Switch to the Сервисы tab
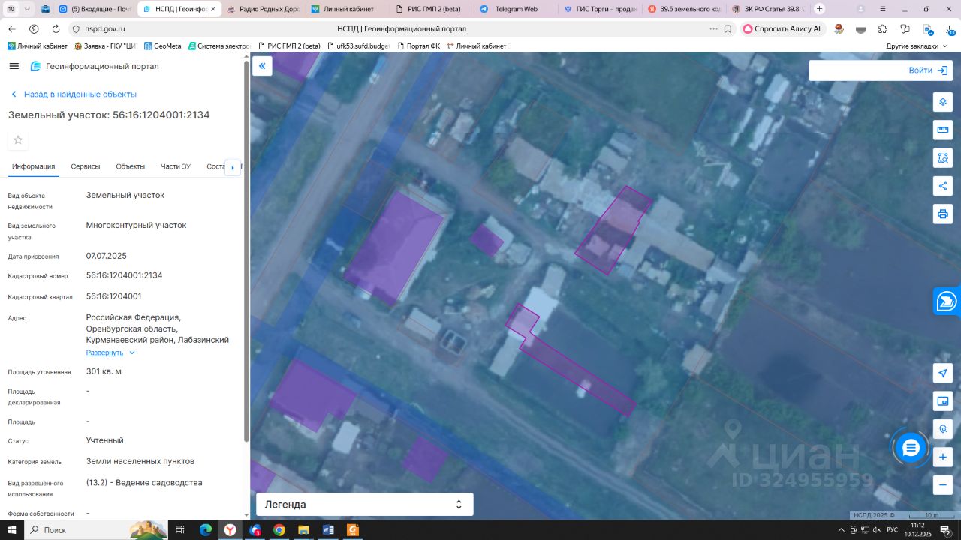 click(x=86, y=166)
